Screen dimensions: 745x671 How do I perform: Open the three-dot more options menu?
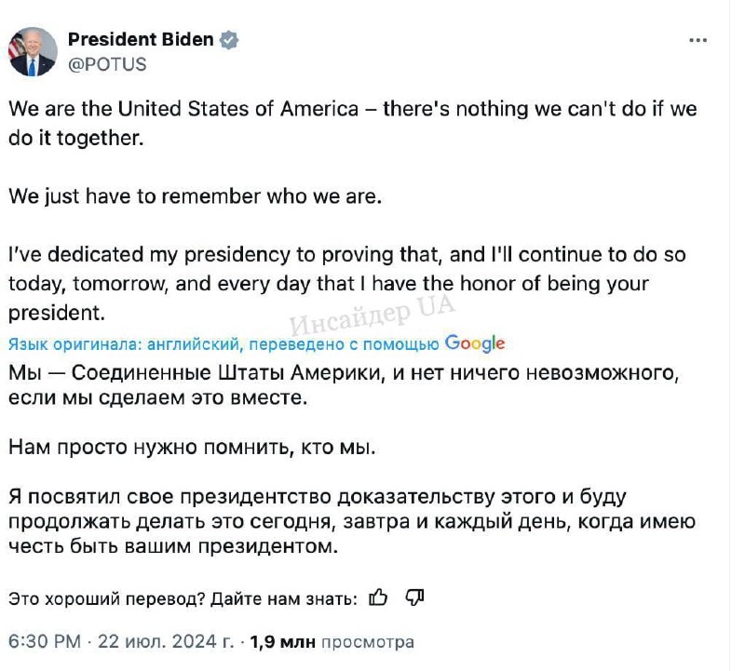pos(698,41)
